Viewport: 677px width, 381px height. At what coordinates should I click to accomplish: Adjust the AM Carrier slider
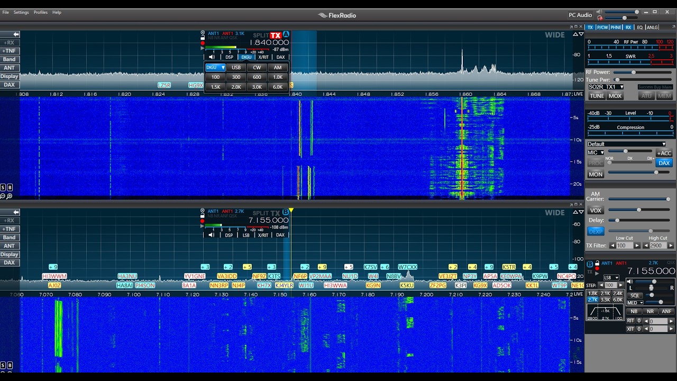click(639, 199)
